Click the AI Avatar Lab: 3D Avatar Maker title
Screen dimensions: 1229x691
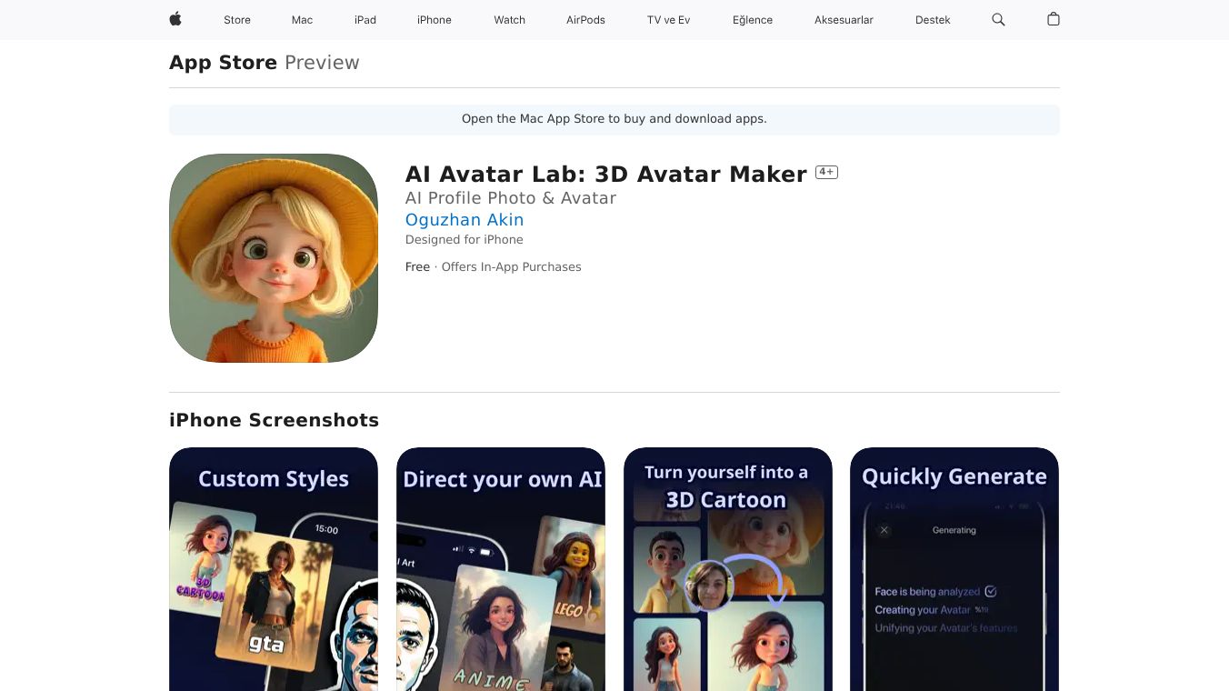pos(606,174)
